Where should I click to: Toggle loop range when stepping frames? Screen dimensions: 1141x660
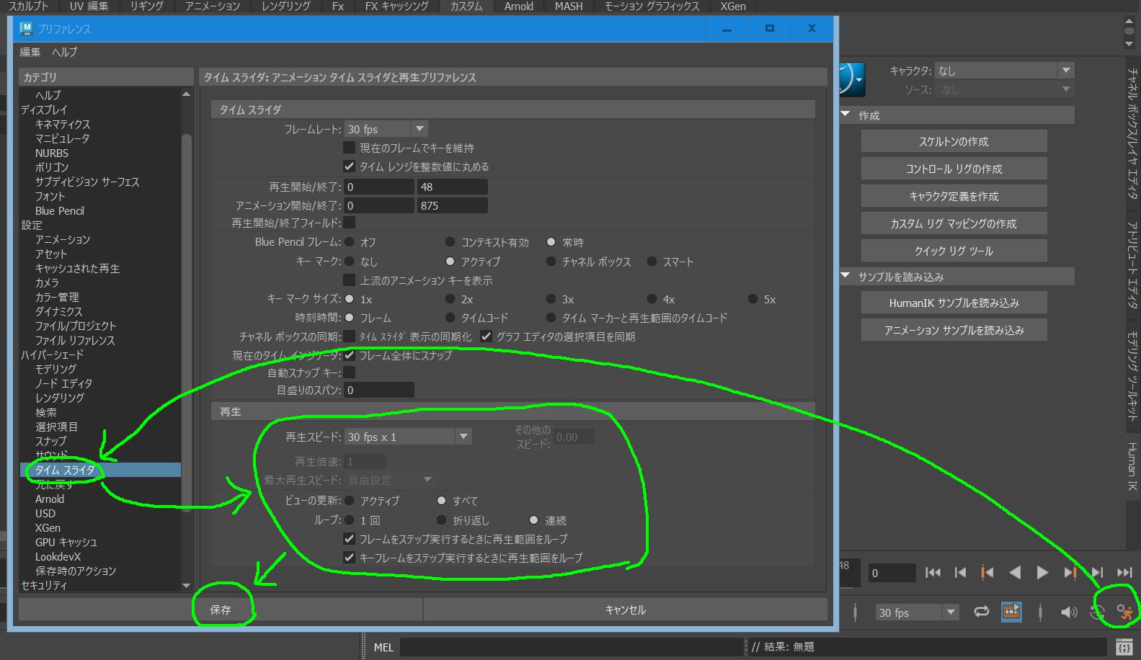point(350,538)
